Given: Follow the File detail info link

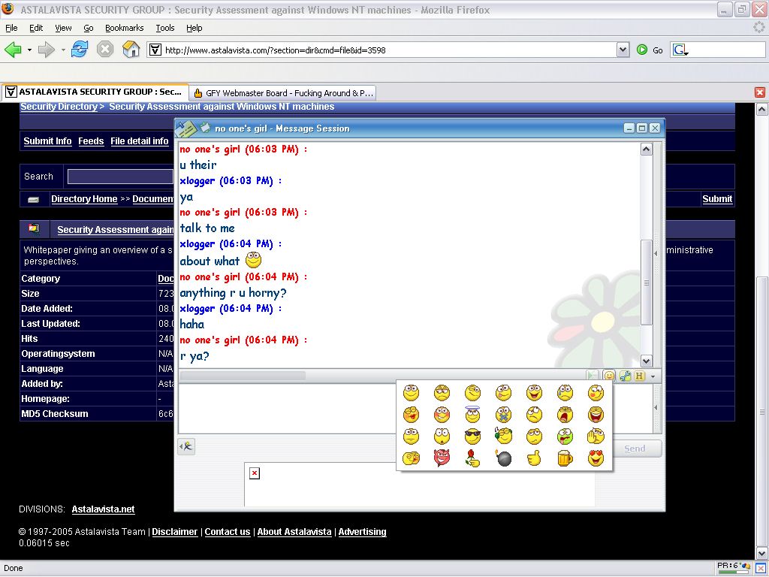Looking at the screenshot, I should tap(139, 141).
